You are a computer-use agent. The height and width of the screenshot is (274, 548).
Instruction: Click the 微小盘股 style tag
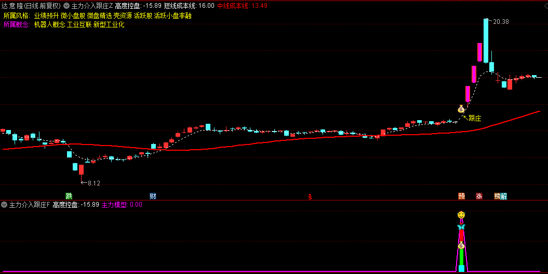pyautogui.click(x=73, y=16)
